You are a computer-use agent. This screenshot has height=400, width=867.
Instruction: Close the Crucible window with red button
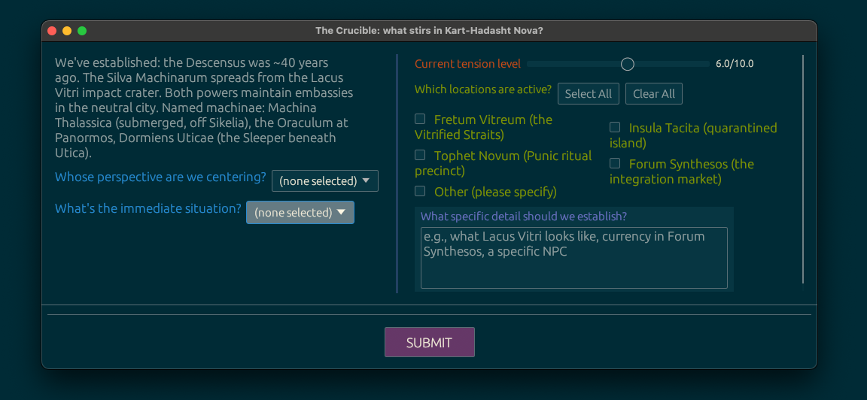point(52,31)
